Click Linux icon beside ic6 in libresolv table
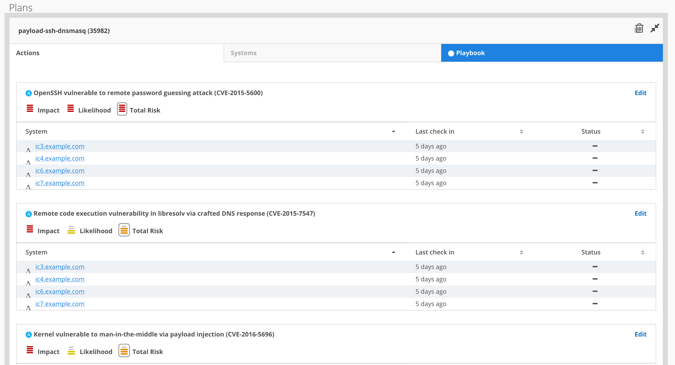Viewport: 675px width, 365px height. point(28,296)
